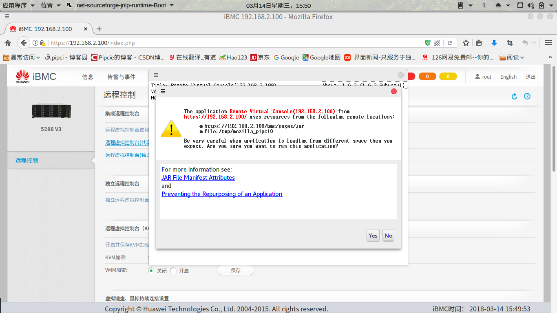Viewport: 557px width, 313px height.
Task: Click the orange alarm counter badge
Action: click(427, 76)
